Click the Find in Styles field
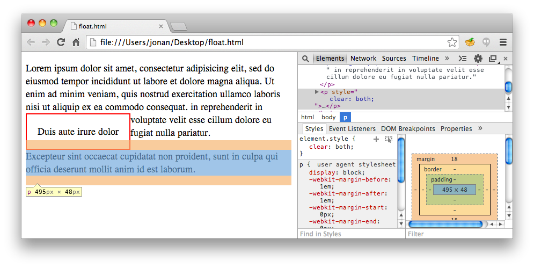This screenshot has width=534, height=268. [x=351, y=234]
